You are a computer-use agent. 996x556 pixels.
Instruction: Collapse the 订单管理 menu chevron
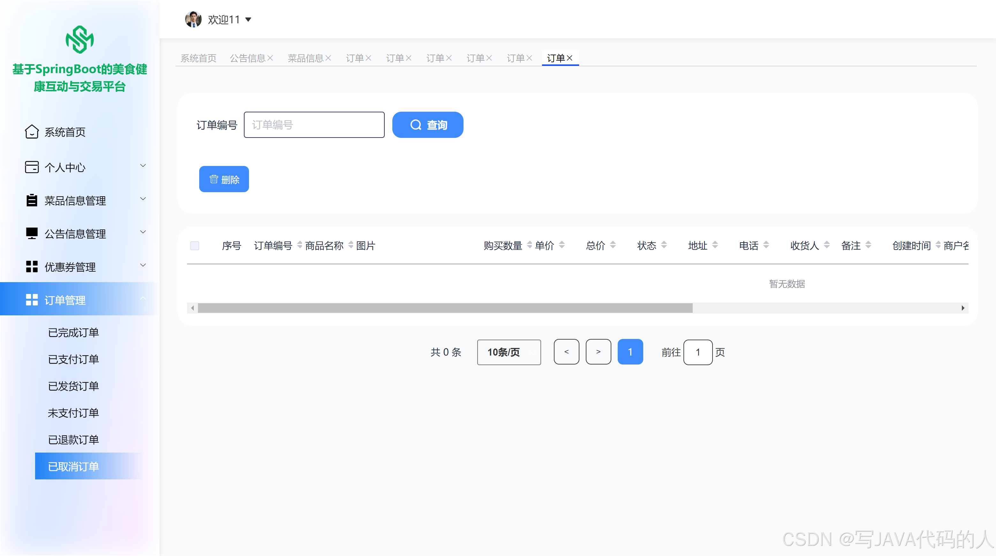(143, 298)
